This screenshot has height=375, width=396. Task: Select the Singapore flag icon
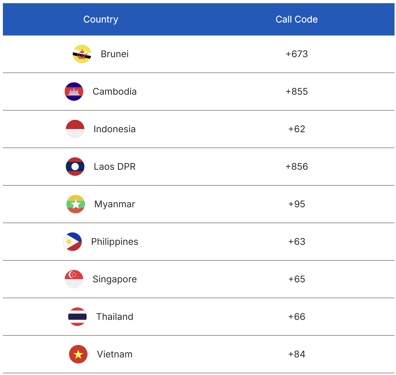click(x=74, y=279)
